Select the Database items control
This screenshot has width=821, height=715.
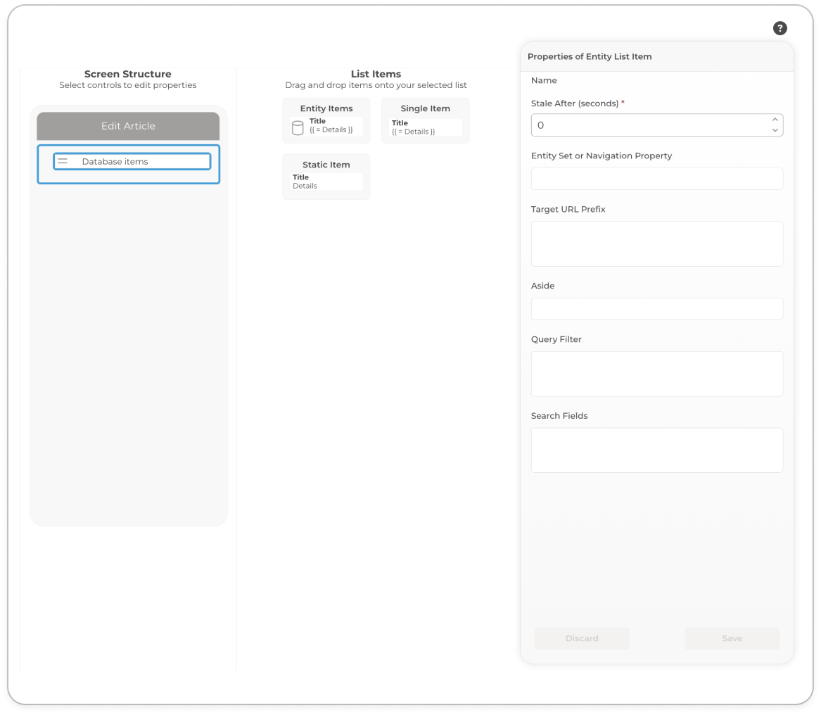(132, 161)
